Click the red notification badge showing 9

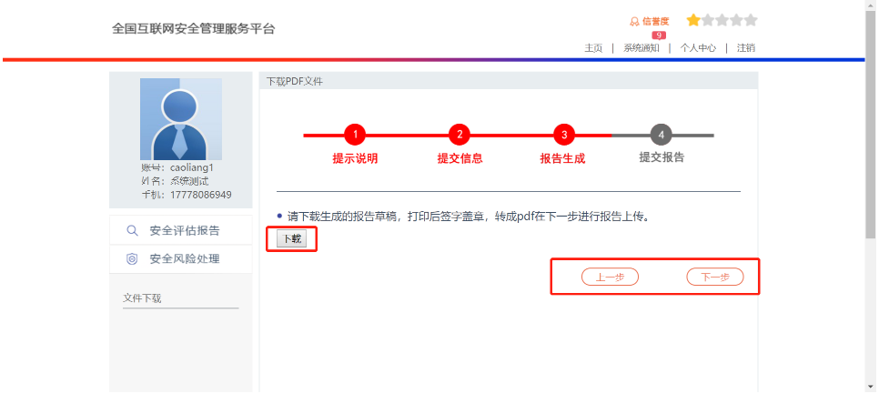pos(659,35)
